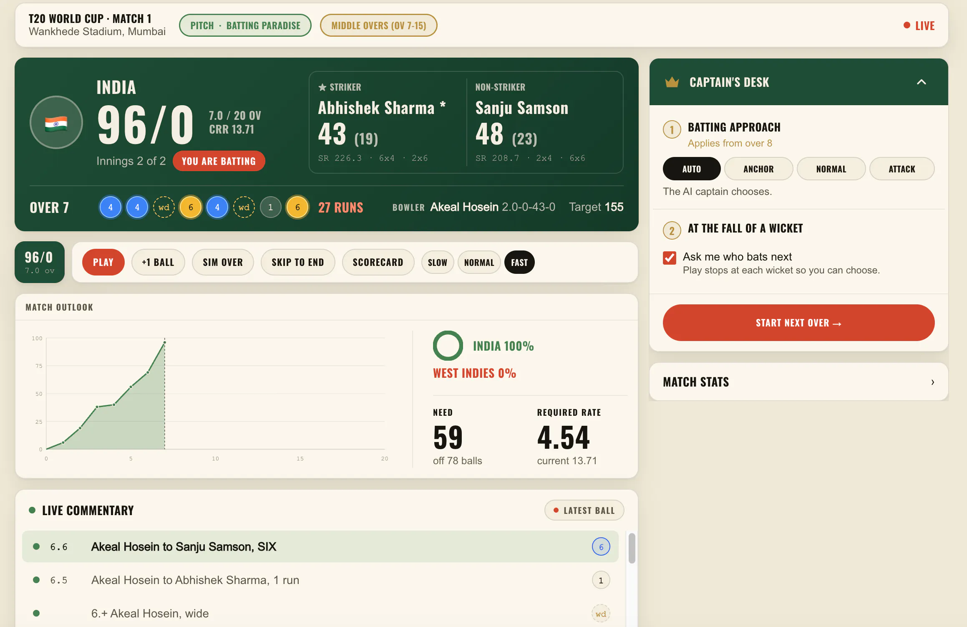967x627 pixels.
Task: Select the Attack batting approach
Action: coord(902,169)
